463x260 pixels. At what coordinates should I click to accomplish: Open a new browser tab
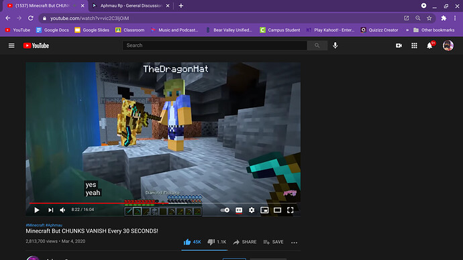(x=181, y=5)
